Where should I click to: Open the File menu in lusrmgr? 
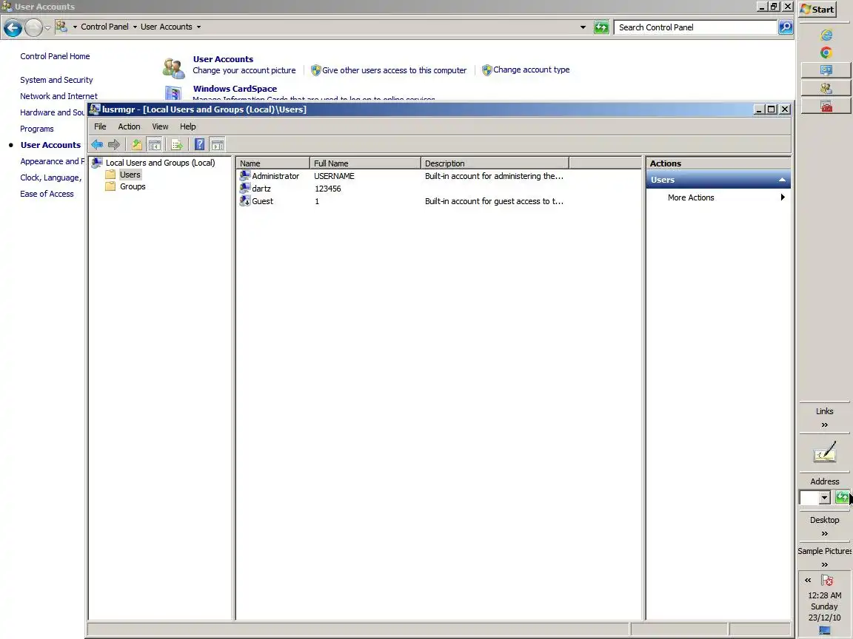pyautogui.click(x=100, y=126)
